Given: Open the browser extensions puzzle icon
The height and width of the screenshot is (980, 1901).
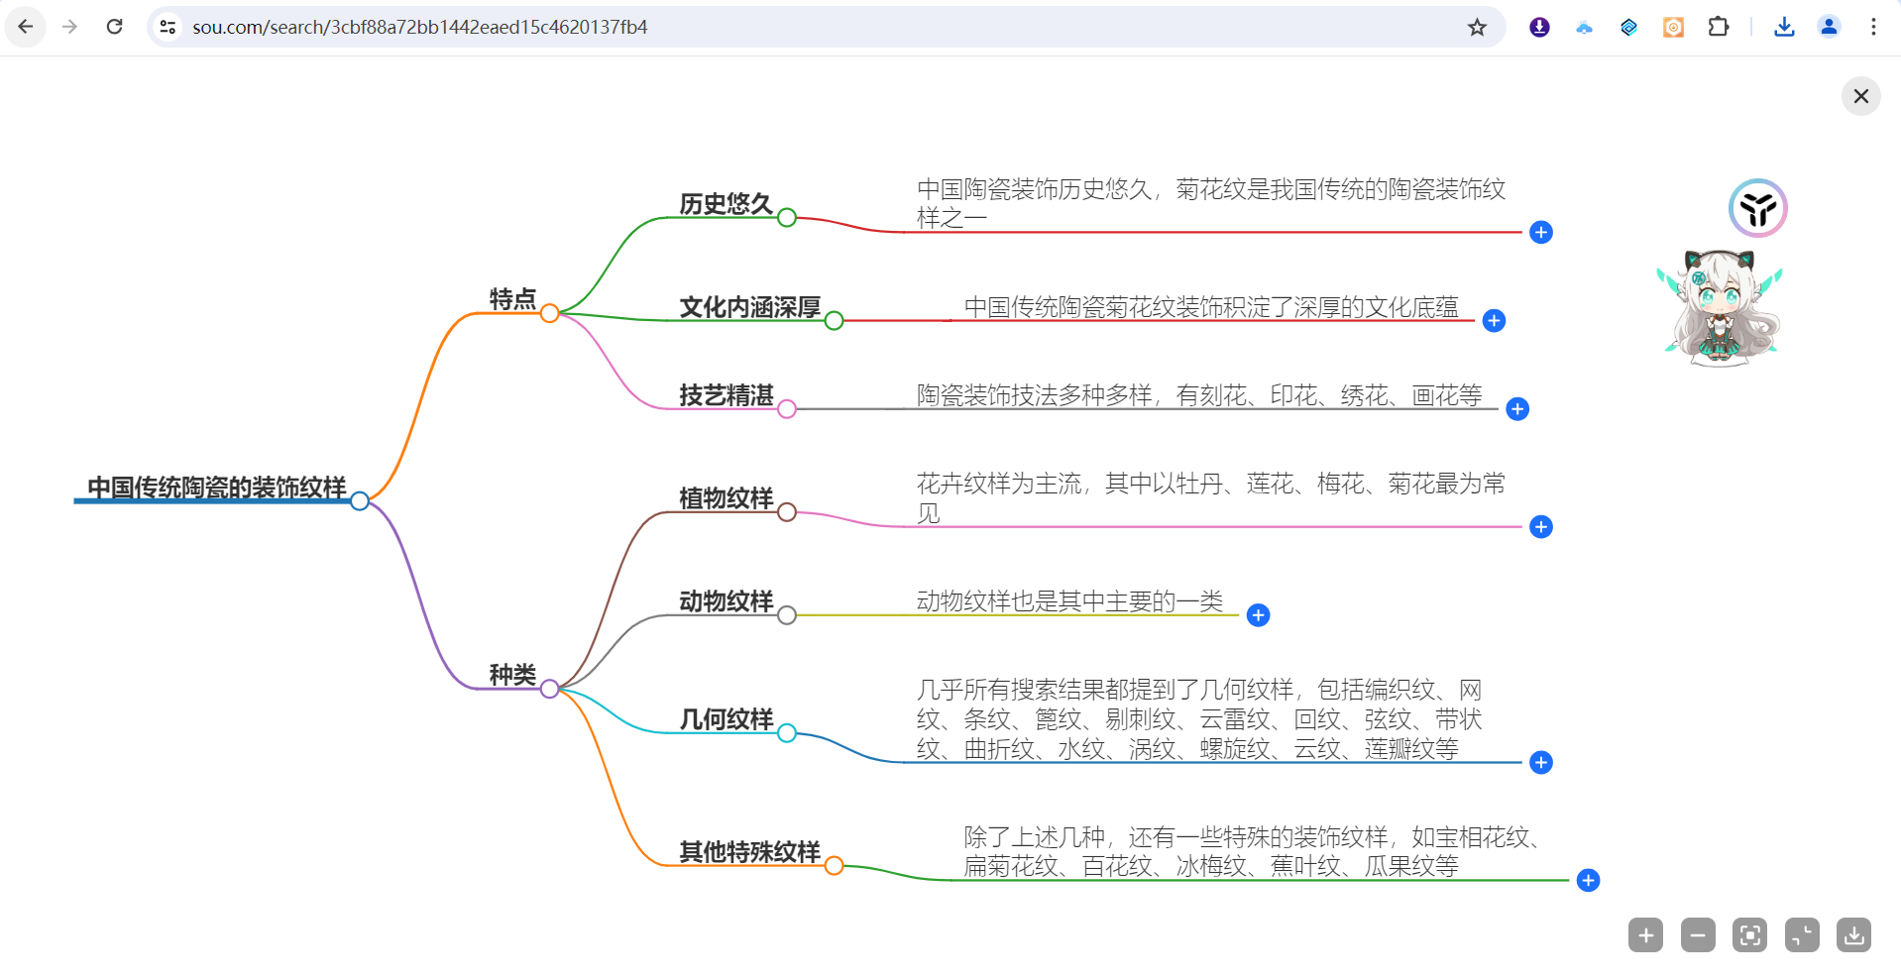Looking at the screenshot, I should click(1719, 27).
